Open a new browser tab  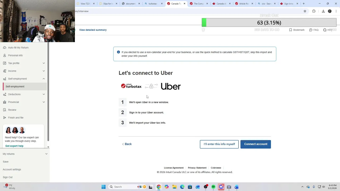(x=304, y=4)
